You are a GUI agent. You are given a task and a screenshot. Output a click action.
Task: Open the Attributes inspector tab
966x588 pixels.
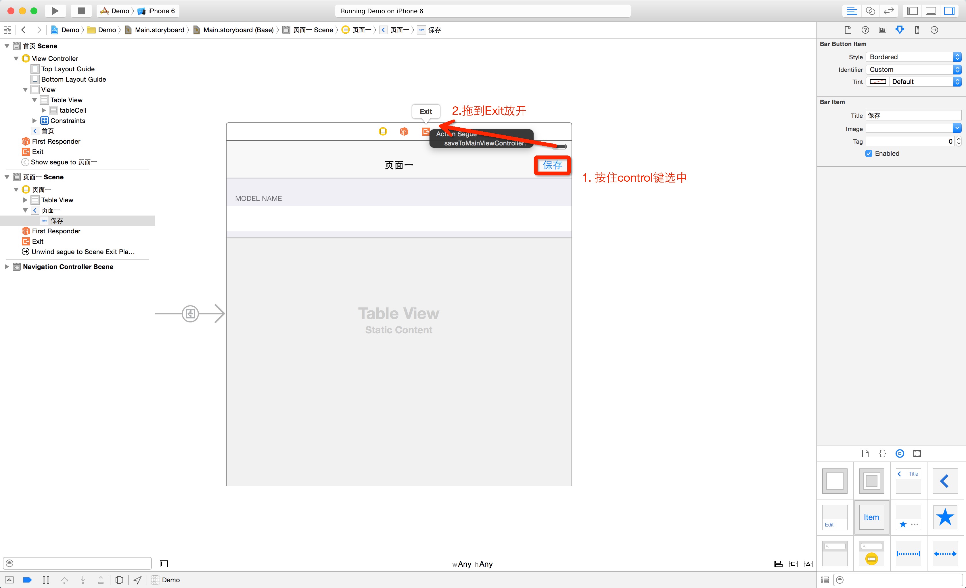point(900,30)
